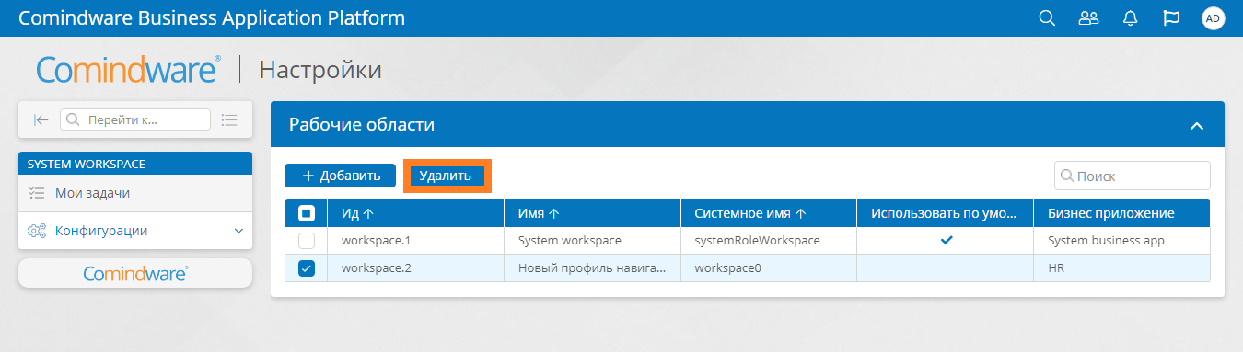Click the 'Удалить' button
Image resolution: width=1243 pixels, height=352 pixels.
447,176
